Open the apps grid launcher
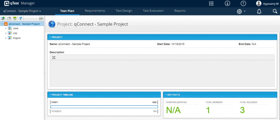The image size is (280, 120). tap(211, 4)
